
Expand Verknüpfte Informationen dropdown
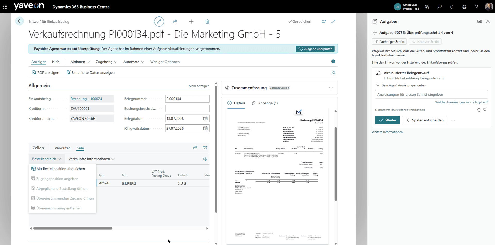click(x=92, y=159)
